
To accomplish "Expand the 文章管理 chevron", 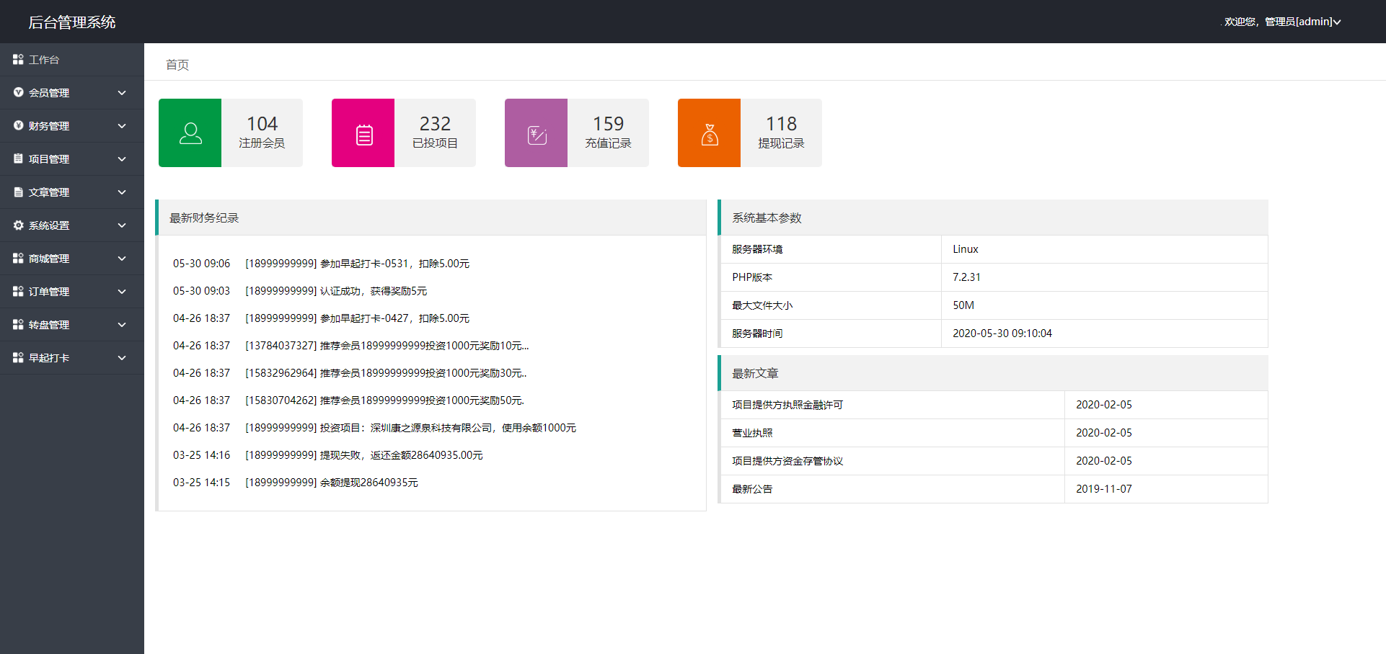I will pyautogui.click(x=122, y=192).
